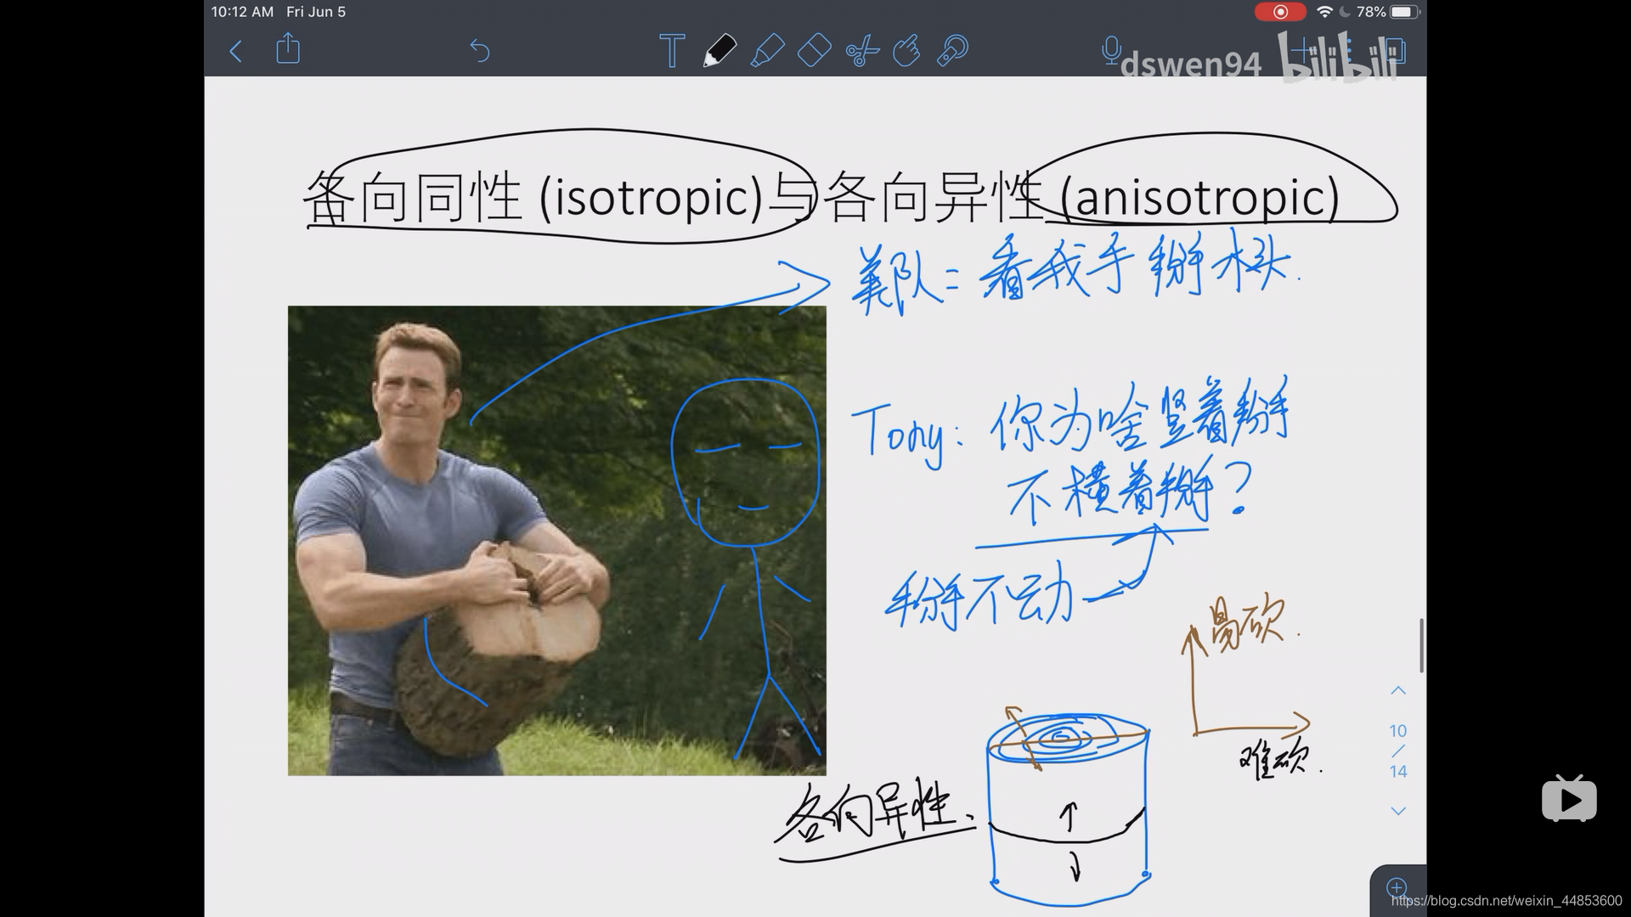This screenshot has height=917, width=1631.
Task: Go to previous page with up chevron
Action: pyautogui.click(x=1398, y=690)
